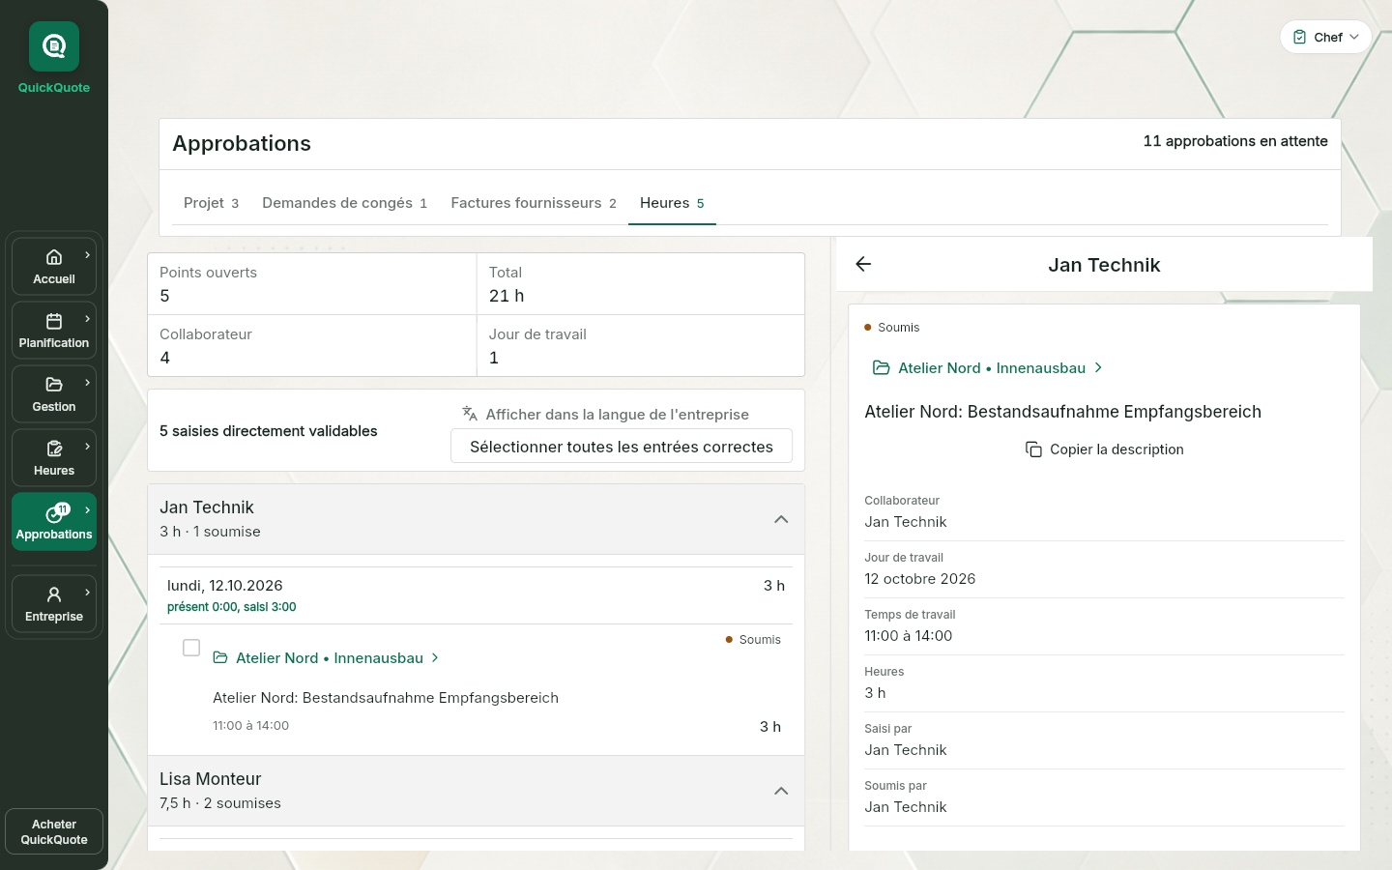The height and width of the screenshot is (870, 1392).
Task: Switch to Factures fournisseurs tab
Action: 534,203
